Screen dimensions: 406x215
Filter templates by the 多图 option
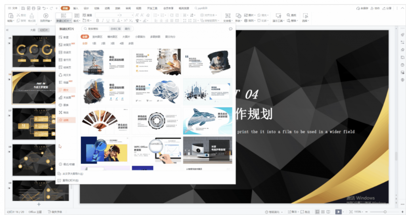(x=131, y=43)
